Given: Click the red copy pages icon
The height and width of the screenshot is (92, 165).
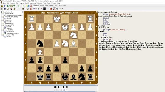Looking at the screenshot, I should 51,9.
